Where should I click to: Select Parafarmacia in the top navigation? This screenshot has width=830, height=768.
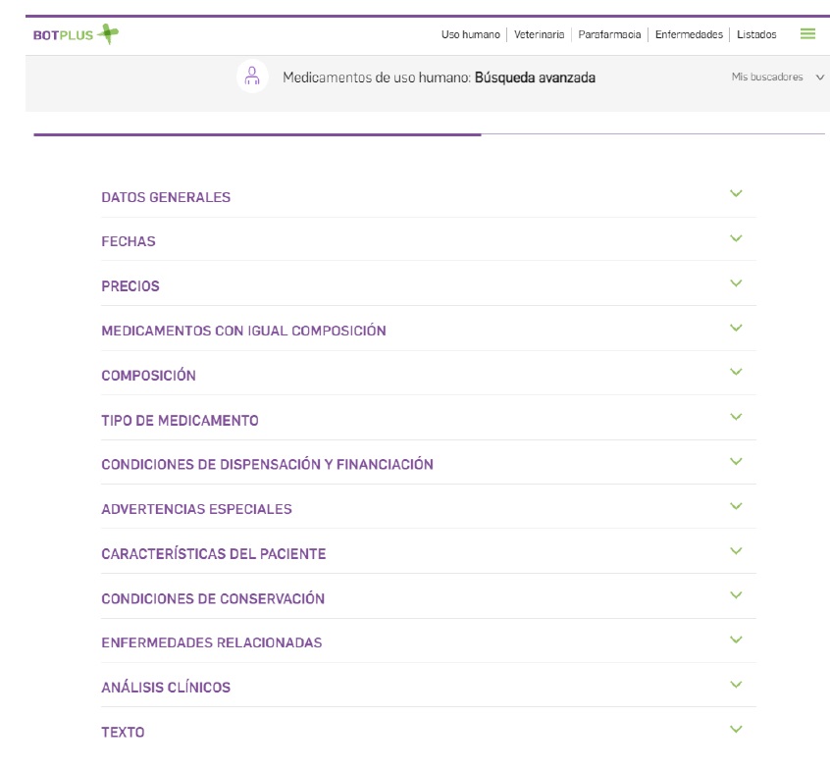609,34
